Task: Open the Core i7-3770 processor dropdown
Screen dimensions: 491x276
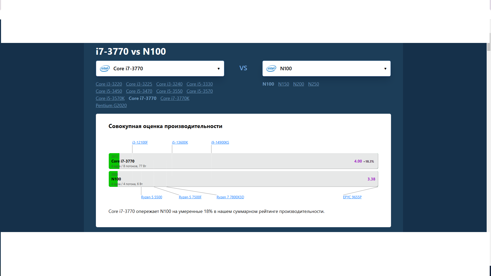Action: [x=160, y=68]
